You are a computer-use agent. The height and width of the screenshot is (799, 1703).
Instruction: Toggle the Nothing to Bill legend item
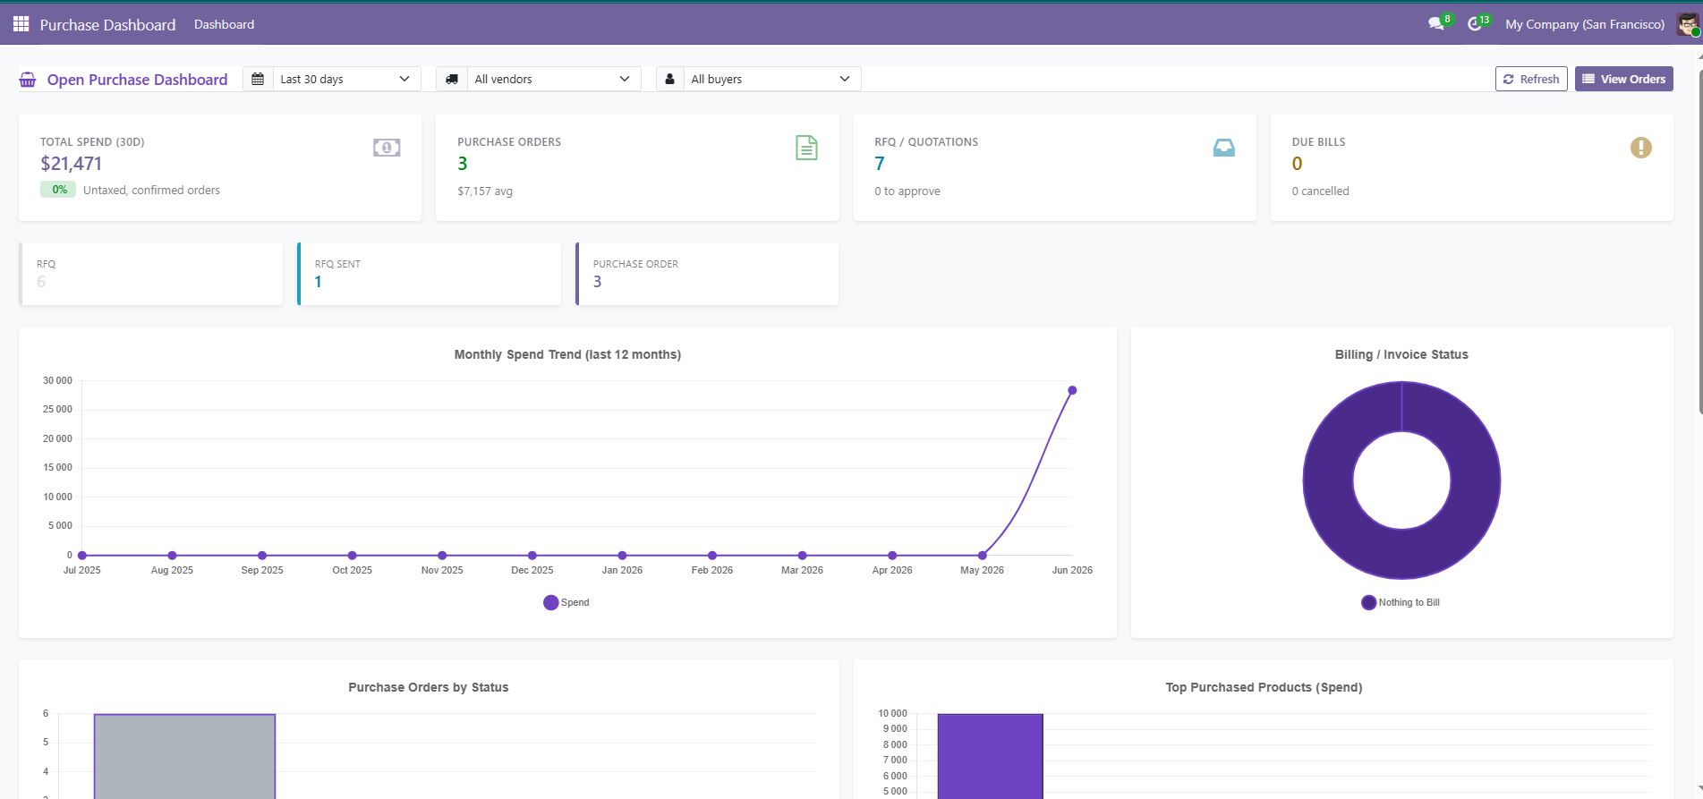[x=1401, y=602]
